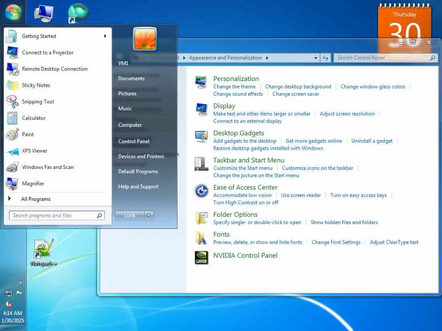Expand the Getting Started submenu arrow
Viewport: 442px width, 331px height.
[105, 36]
